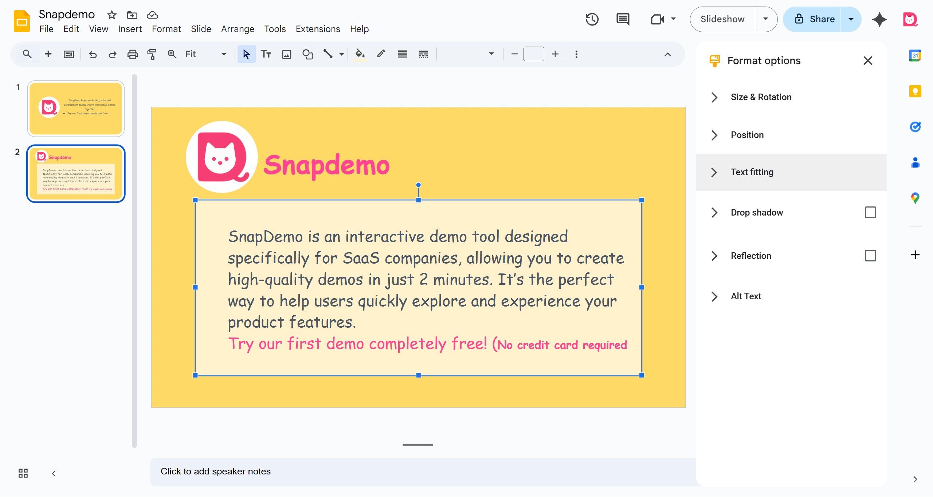Screen dimensions: 933x497
Task: Open version history clock icon
Action: click(592, 19)
